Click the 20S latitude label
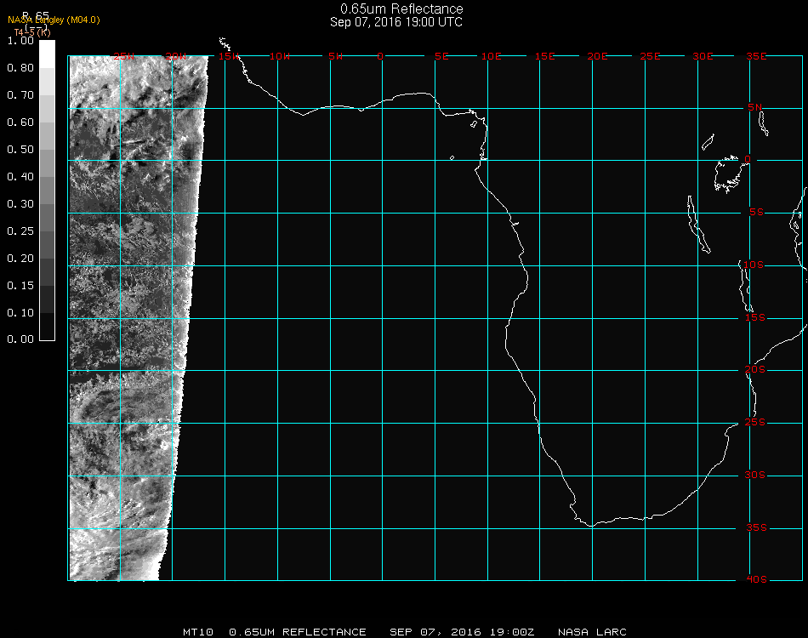808x638 pixels. click(754, 370)
